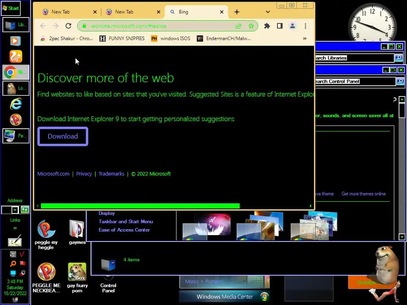This screenshot has width=407, height=305.
Task: Open 'peggle my heggle' desktop icon
Action: coord(46,235)
